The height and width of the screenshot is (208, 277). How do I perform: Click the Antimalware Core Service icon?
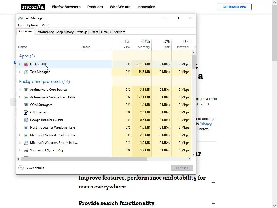click(26, 90)
